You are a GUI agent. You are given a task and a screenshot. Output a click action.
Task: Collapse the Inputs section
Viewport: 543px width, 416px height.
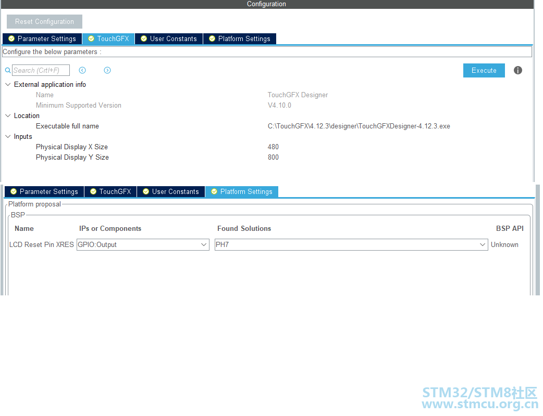tap(8, 136)
